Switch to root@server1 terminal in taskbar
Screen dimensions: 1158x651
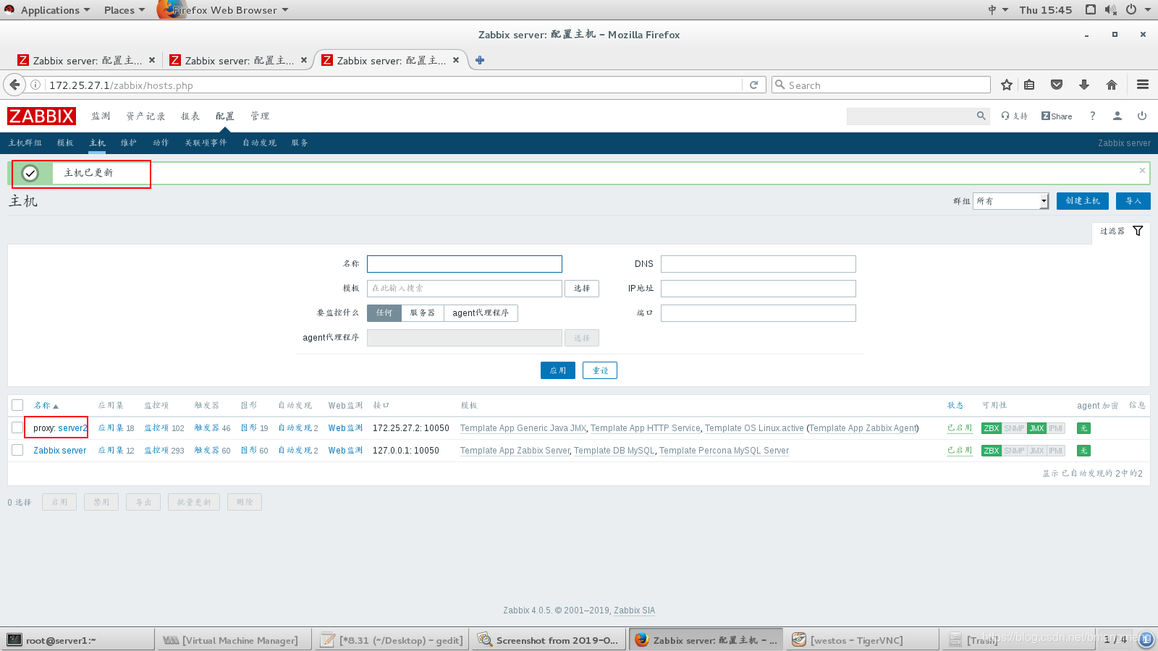[78, 640]
